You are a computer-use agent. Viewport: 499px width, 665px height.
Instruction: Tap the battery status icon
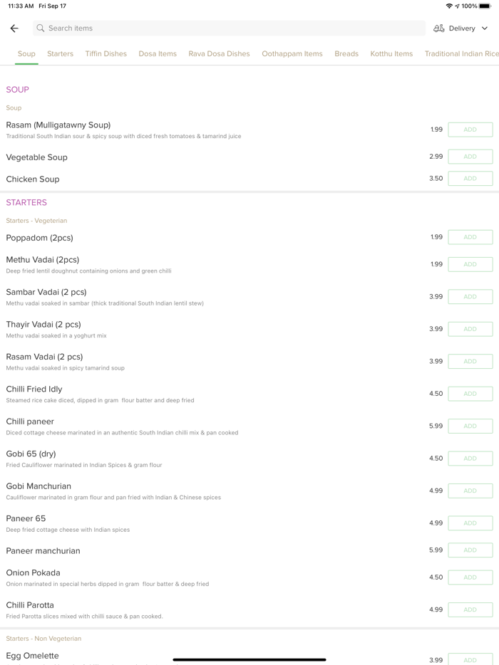pyautogui.click(x=485, y=6)
